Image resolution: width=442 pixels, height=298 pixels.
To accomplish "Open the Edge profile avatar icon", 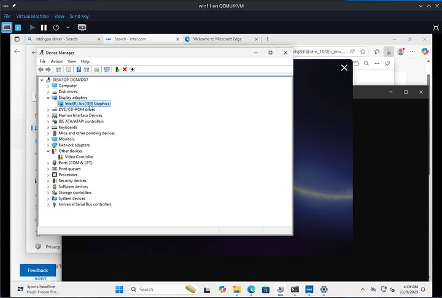I will [400, 52].
